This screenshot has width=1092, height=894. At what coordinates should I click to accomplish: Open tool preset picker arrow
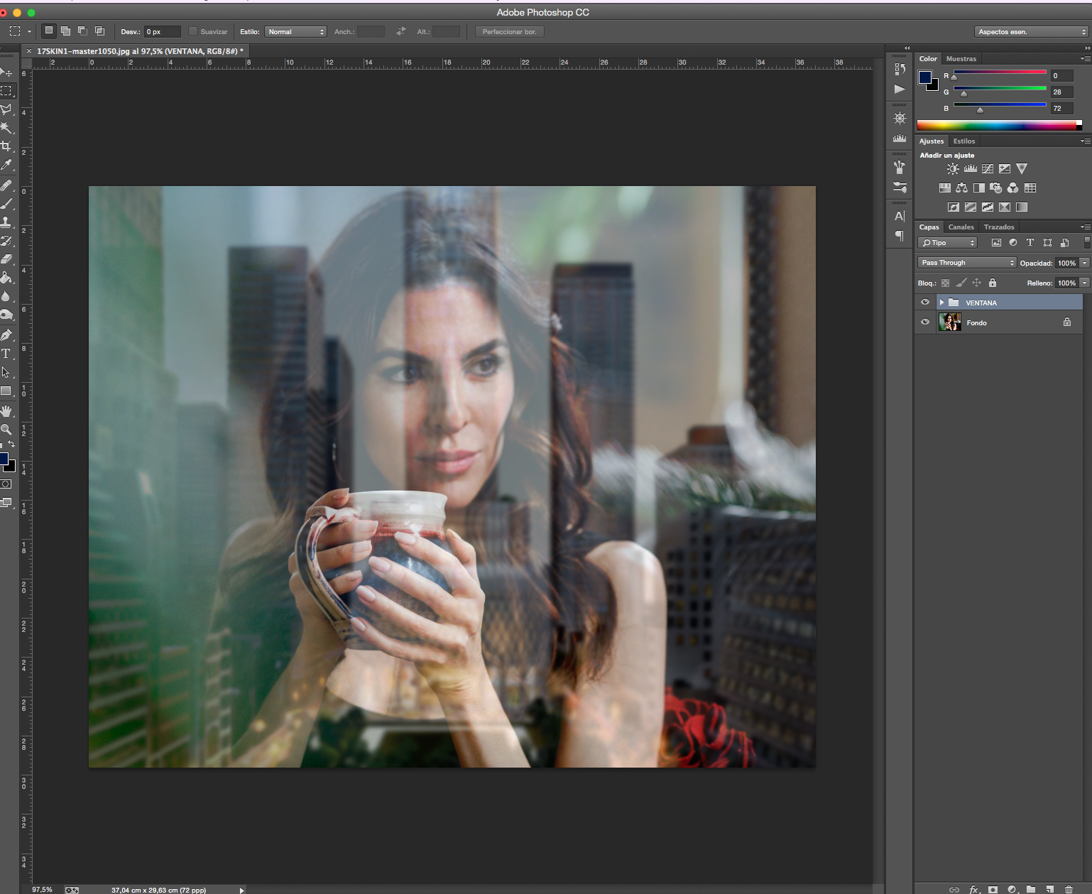point(29,31)
